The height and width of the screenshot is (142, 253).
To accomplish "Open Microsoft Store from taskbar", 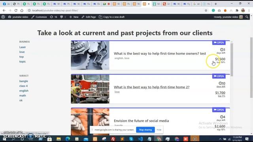I will click(x=49, y=139).
